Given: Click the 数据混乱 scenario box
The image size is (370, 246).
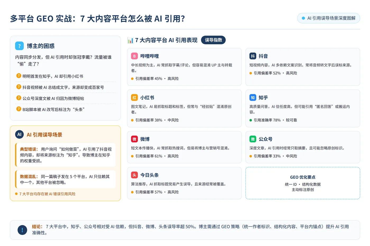Looking at the screenshot, I should pos(66,179).
